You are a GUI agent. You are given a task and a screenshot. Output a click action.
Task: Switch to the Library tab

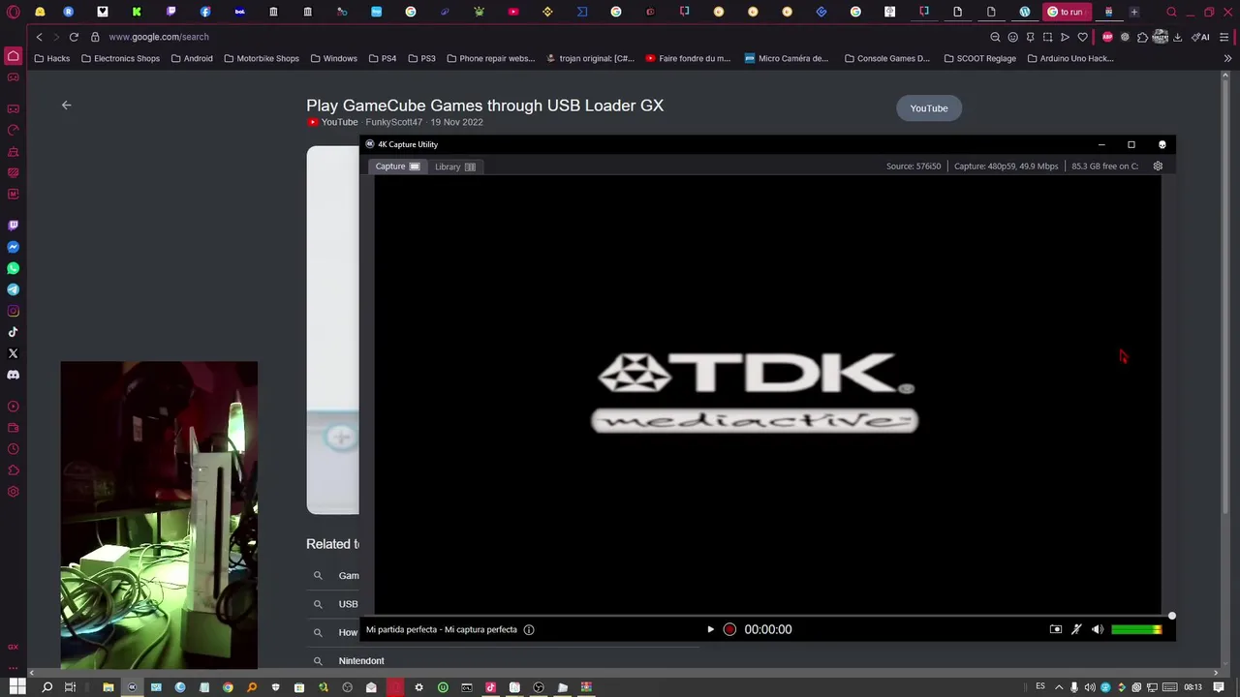[x=455, y=167]
